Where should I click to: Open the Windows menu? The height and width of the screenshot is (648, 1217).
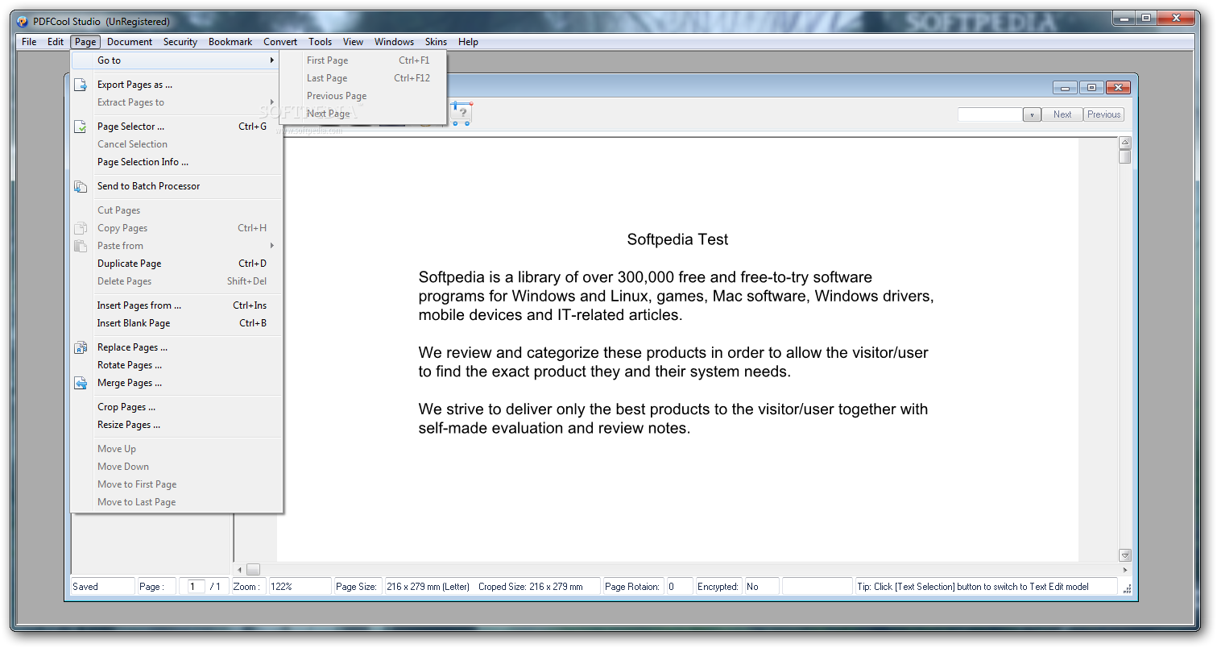pyautogui.click(x=394, y=42)
